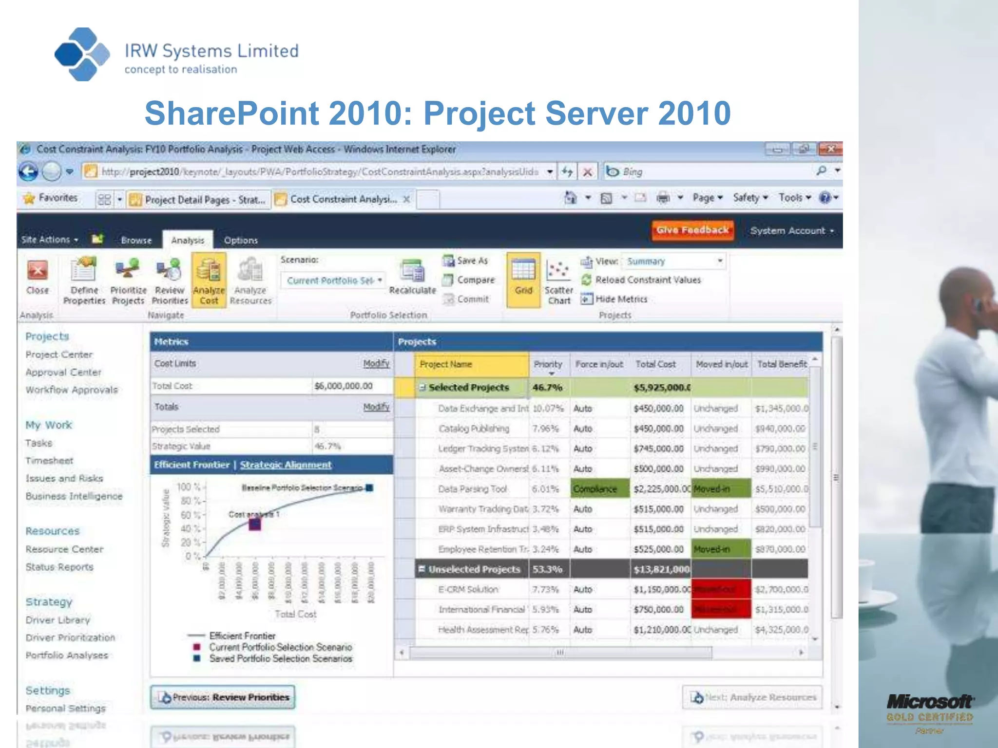Click the browser Print icon
The height and width of the screenshot is (748, 998).
click(663, 198)
